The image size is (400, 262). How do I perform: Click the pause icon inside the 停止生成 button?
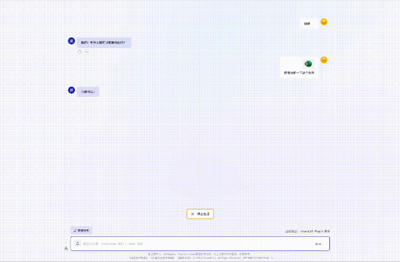[192, 214]
